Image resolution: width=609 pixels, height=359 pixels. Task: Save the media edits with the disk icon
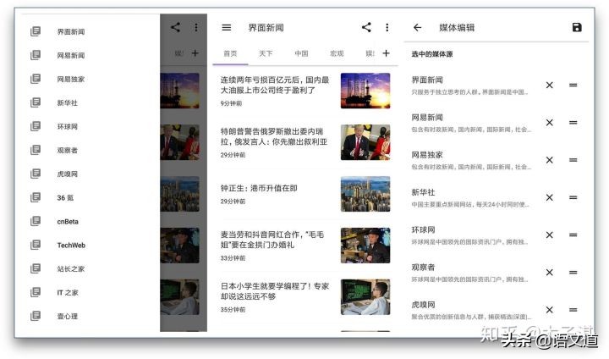click(x=577, y=27)
